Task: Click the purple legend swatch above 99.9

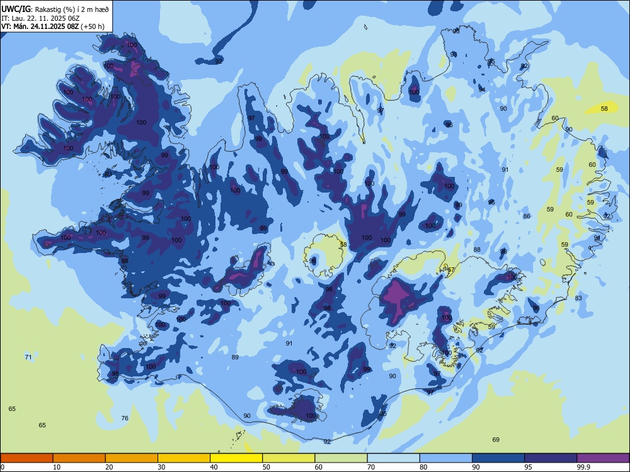Action: pos(603,458)
